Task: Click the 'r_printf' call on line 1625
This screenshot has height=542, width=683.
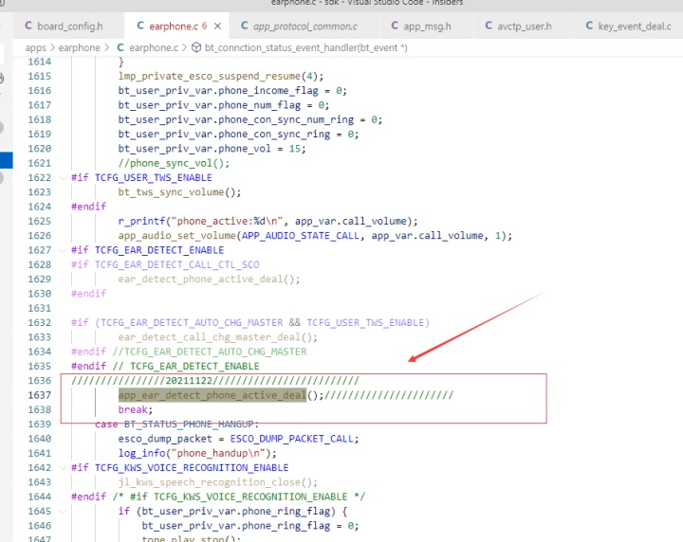Action: click(x=141, y=221)
